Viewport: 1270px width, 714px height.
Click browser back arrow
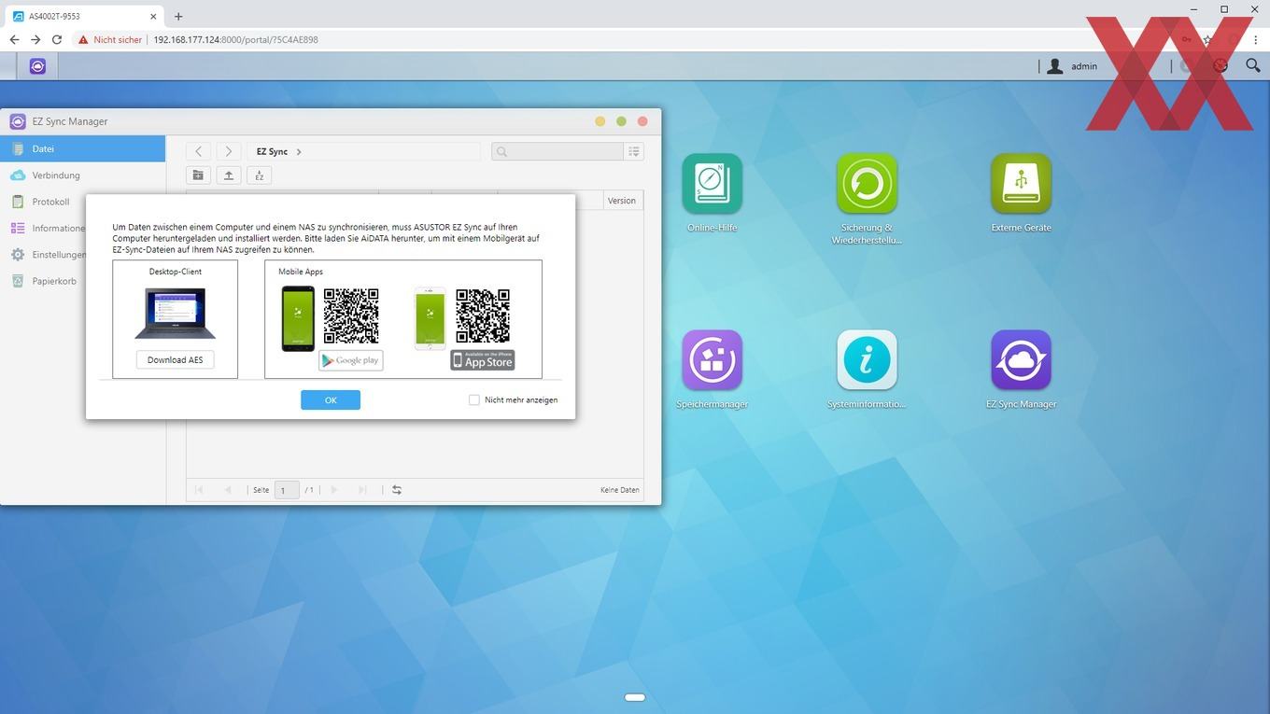(14, 39)
